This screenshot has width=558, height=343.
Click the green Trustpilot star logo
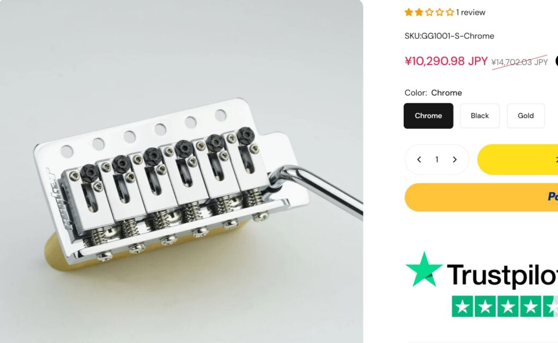(x=423, y=270)
